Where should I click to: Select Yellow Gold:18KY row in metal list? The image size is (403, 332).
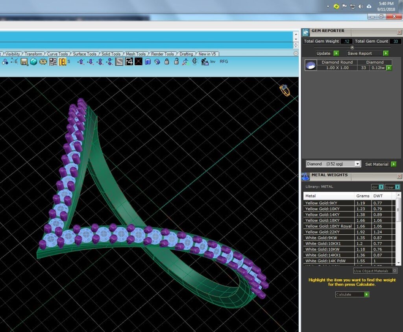349,221
